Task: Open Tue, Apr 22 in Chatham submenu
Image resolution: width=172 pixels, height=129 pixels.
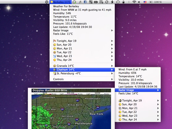Action: tap(138, 112)
